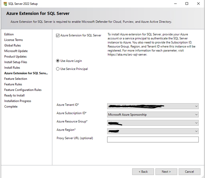Select Installation Progress step

pos(17,101)
